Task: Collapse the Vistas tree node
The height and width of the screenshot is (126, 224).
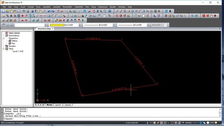Action: click(x=4, y=49)
